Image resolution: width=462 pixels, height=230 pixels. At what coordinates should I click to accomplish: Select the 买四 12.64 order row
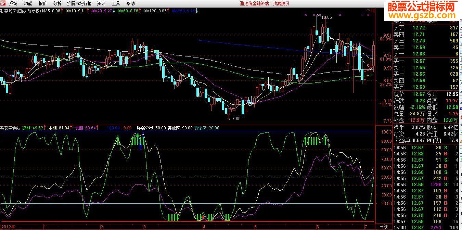426,80
